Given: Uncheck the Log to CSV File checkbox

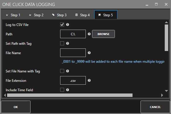Looking at the screenshot, I should [x=62, y=25].
